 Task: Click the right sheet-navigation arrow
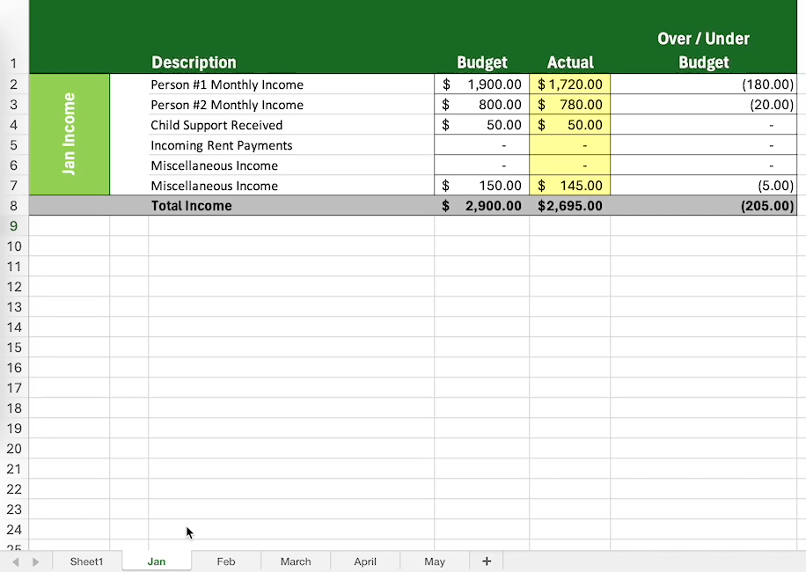coord(35,561)
